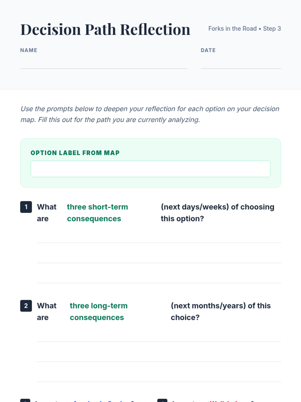
Task: Click the 'Decision Path Reflection' title
Action: point(105,30)
